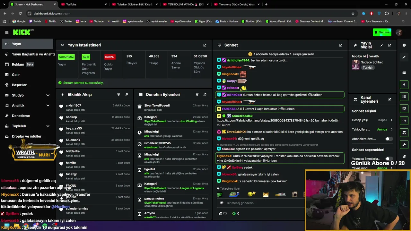Focus the Bir mesaj gönderin chat input

tap(260, 203)
